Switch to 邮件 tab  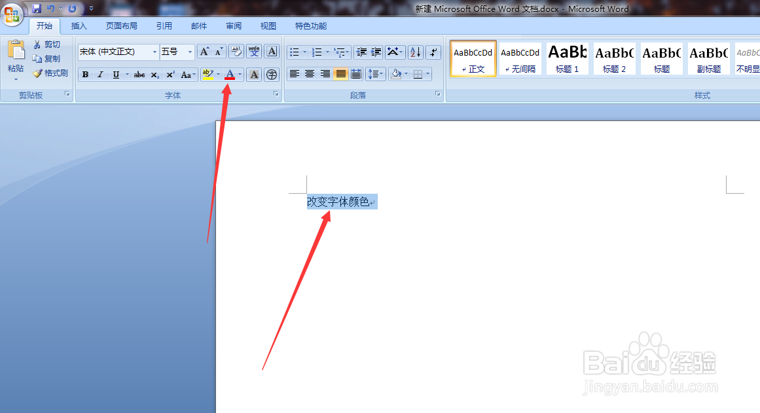coord(199,26)
